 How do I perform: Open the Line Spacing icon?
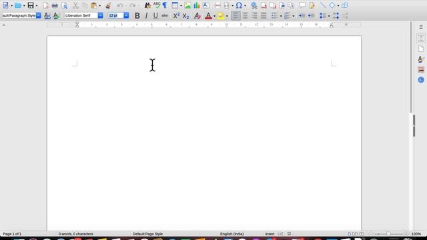tap(322, 16)
